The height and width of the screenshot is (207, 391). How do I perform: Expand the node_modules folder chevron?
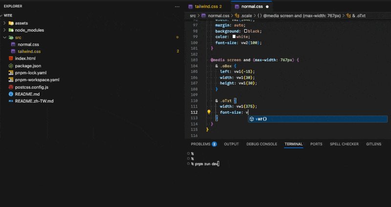[x=4, y=30]
